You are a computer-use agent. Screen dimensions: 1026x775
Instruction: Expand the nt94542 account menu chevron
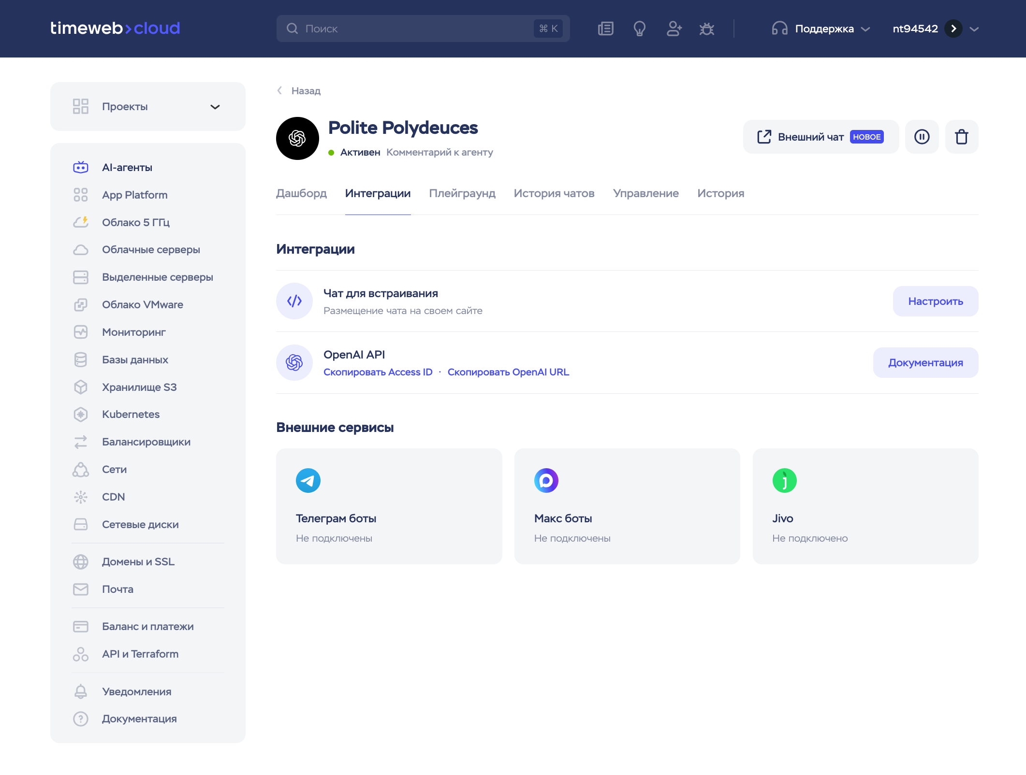pos(974,29)
